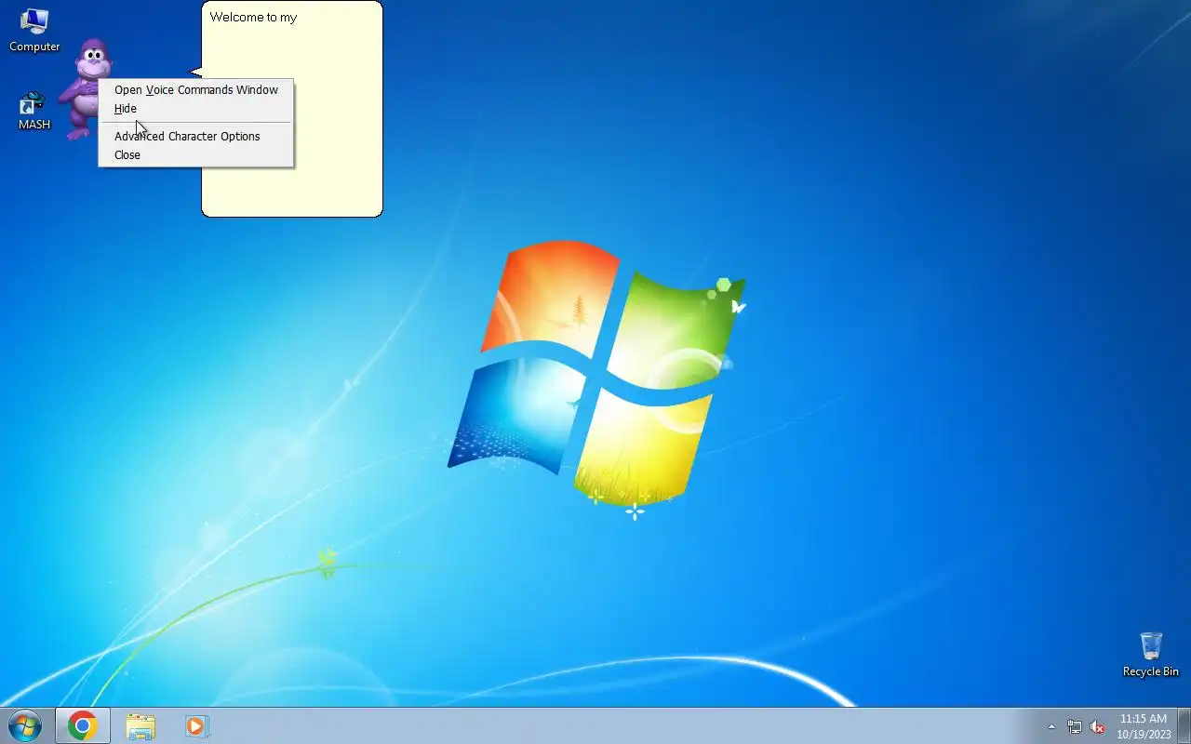Click Show Desktop strip at taskbar end
1191x744 pixels.
point(1184,725)
